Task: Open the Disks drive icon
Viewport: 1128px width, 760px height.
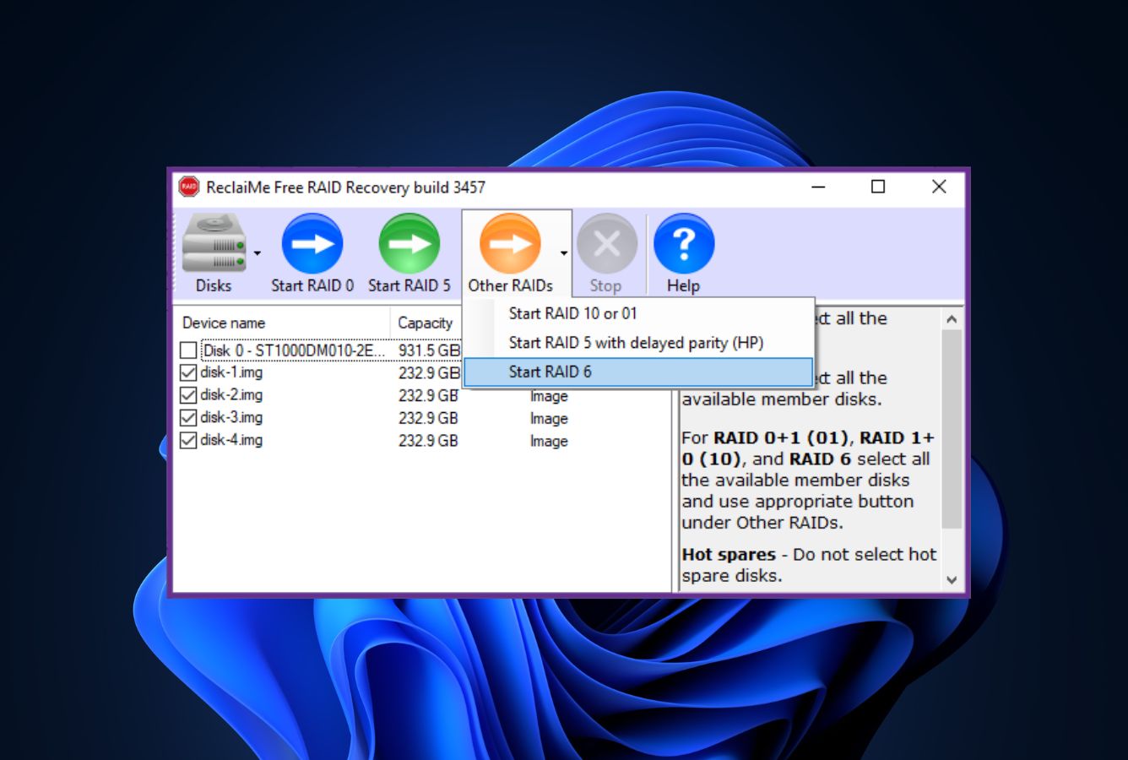Action: point(214,243)
